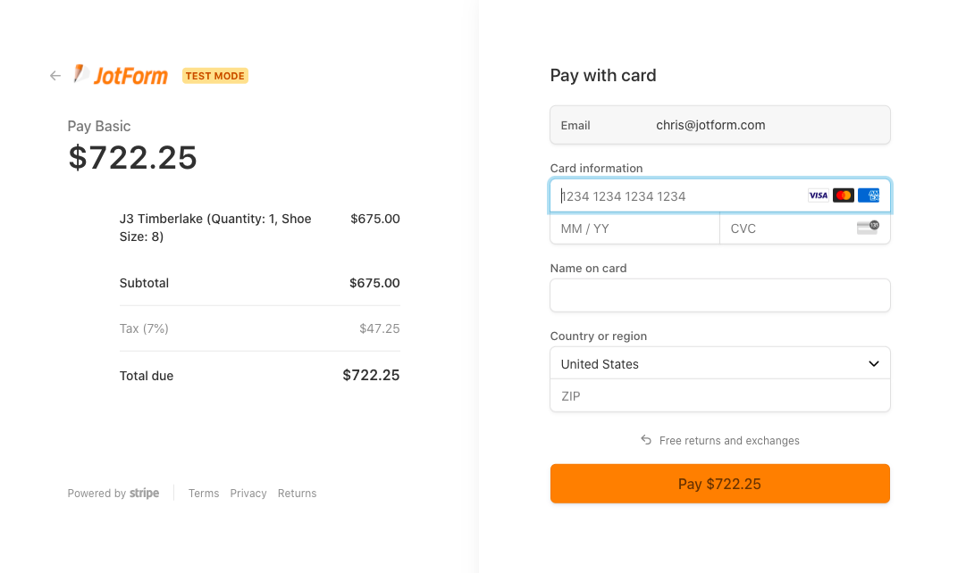
Task: Click the JotForm logo
Action: click(x=121, y=75)
